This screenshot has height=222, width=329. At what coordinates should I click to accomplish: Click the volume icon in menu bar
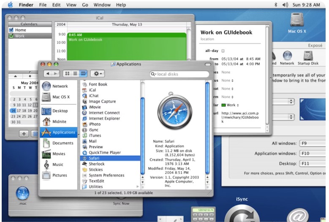[x=285, y=5]
